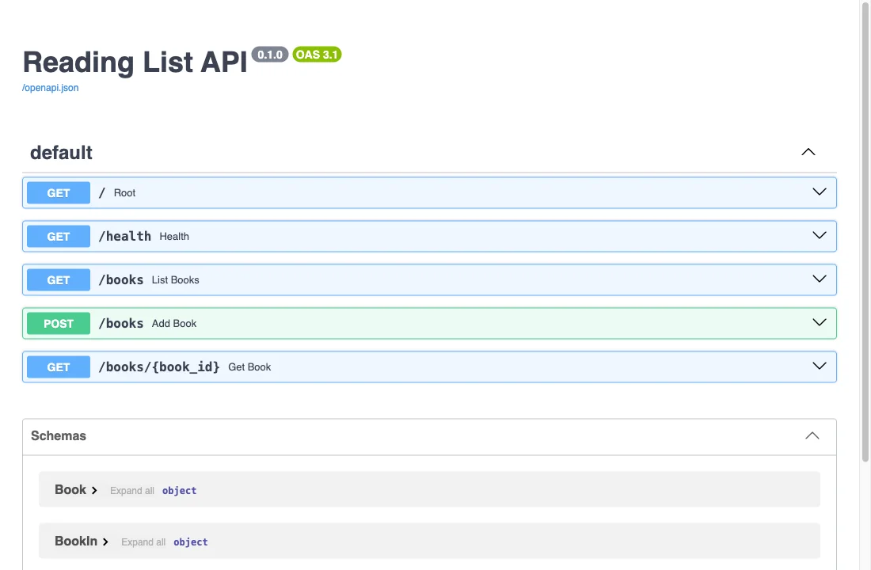Screen dimensions: 871x570
Task: Expand the POST /books Add Book arrow
Action: coord(820,322)
